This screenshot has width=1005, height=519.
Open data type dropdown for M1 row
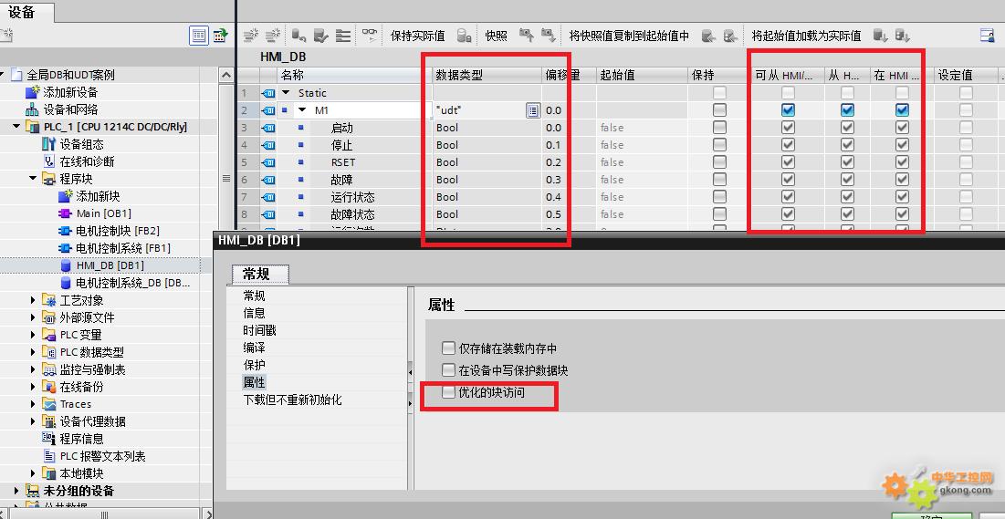(533, 110)
